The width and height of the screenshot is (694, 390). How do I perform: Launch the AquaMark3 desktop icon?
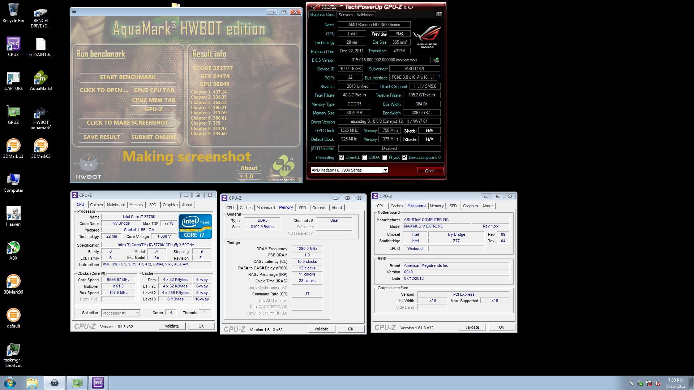point(41,81)
